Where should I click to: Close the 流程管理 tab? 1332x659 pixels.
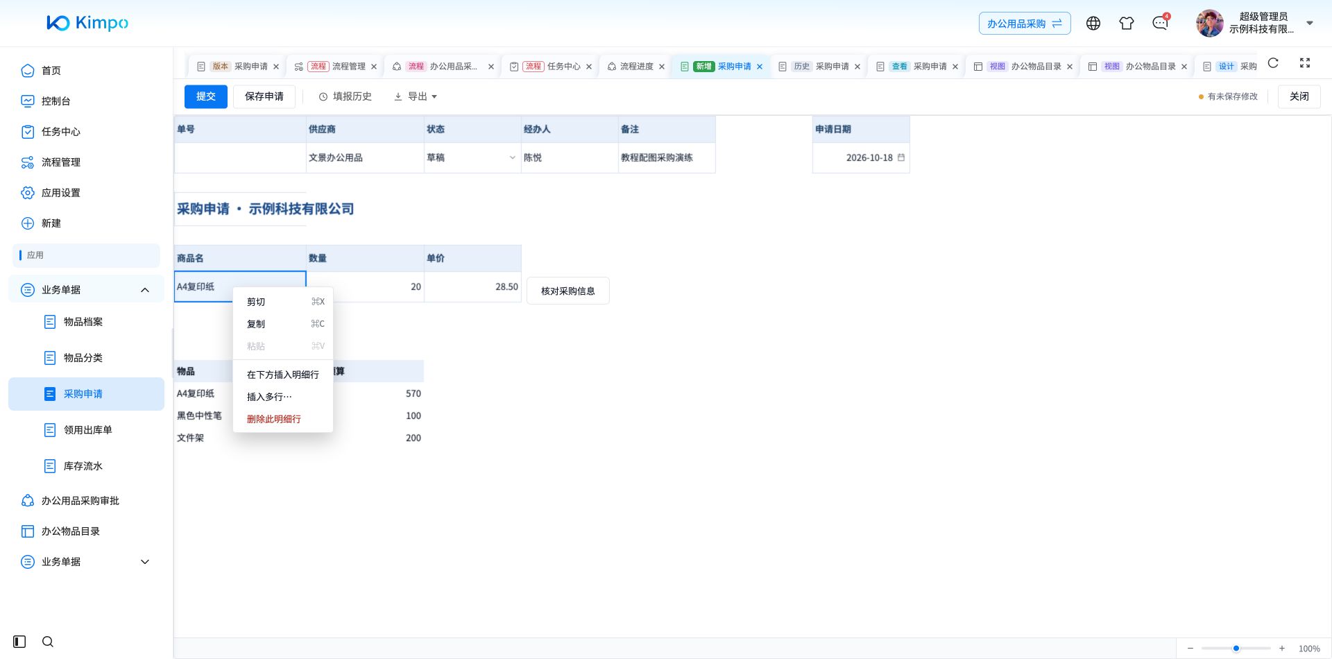[x=374, y=67]
